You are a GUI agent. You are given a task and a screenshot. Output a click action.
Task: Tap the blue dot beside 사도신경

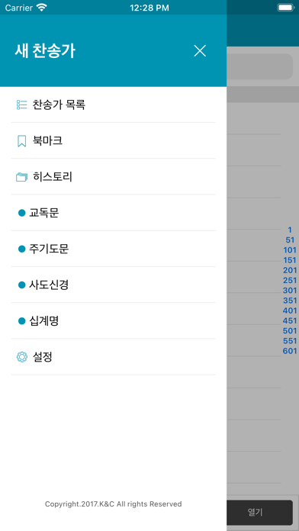click(21, 285)
